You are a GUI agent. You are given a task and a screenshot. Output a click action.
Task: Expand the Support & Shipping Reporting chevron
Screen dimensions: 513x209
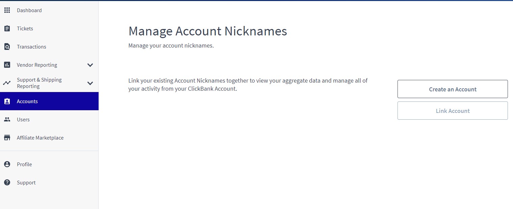(90, 83)
